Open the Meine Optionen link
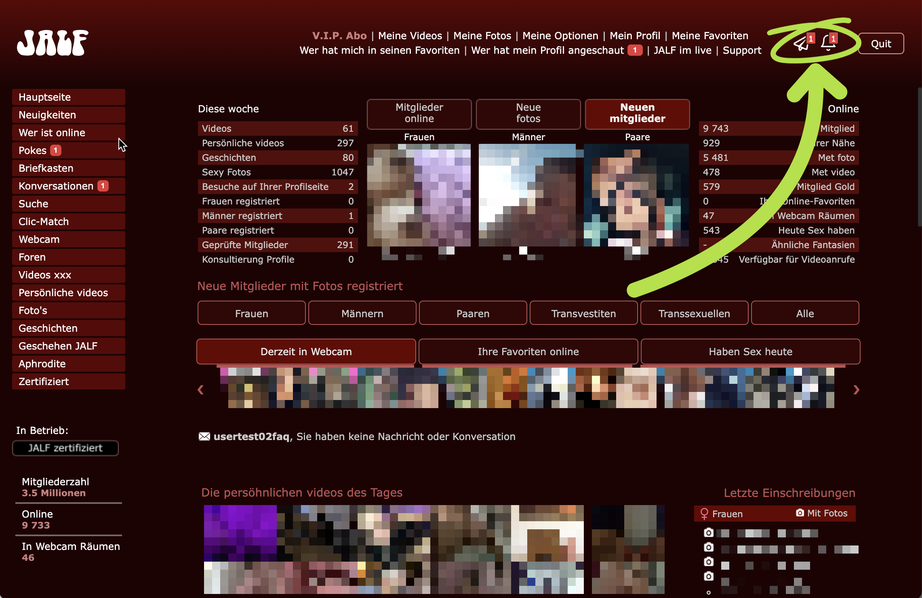The image size is (922, 598). pos(560,36)
